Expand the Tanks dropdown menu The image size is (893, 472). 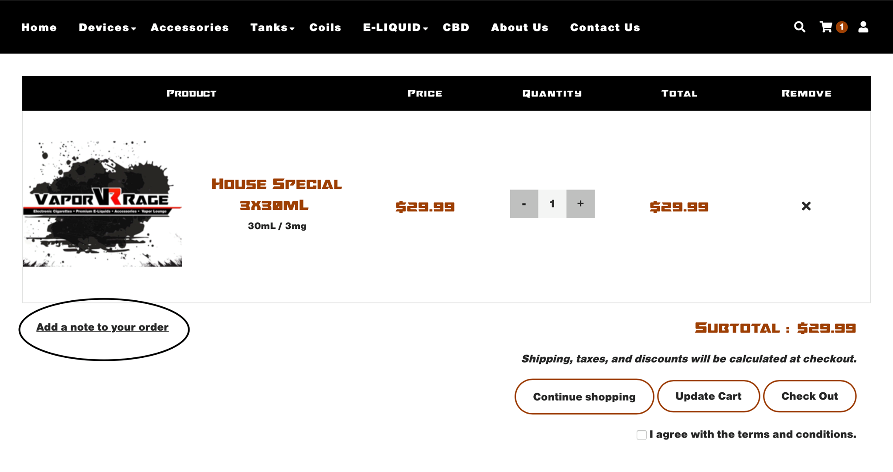[272, 27]
